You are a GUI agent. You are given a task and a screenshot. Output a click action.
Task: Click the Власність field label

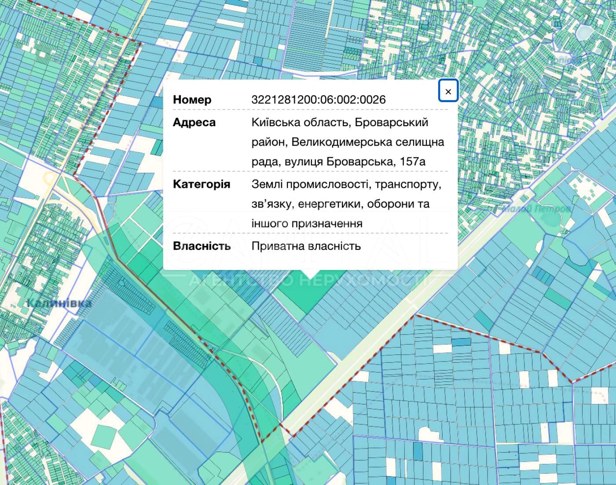pyautogui.click(x=202, y=246)
